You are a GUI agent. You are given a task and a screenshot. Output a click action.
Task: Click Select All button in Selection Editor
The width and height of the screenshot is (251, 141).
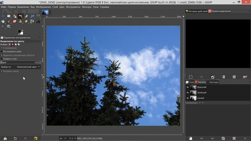point(191,77)
